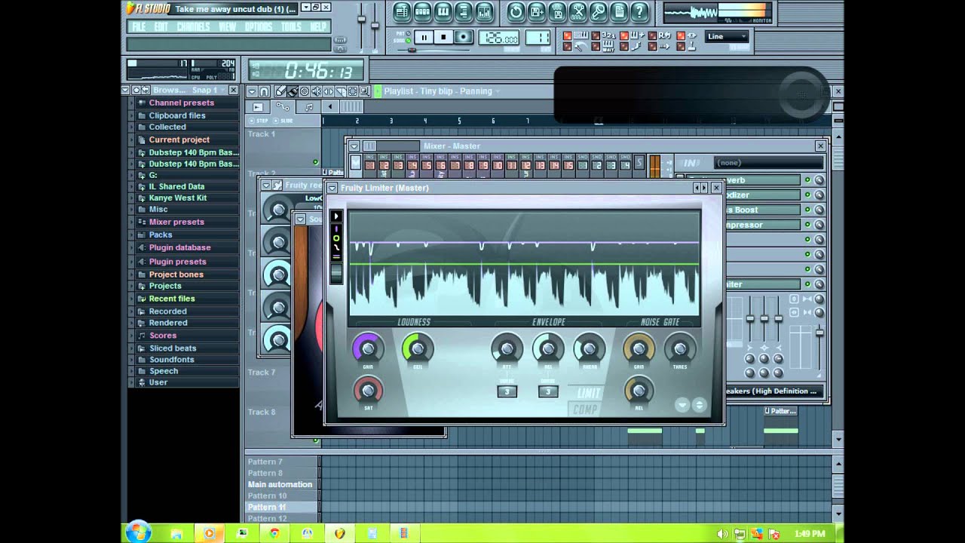The image size is (965, 543).
Task: Open the playlist window from the toolbar
Action: point(401,11)
